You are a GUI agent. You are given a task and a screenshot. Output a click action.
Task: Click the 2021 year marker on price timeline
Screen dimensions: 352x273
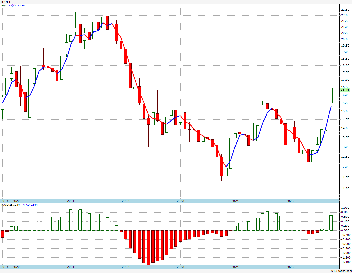(x=71, y=201)
